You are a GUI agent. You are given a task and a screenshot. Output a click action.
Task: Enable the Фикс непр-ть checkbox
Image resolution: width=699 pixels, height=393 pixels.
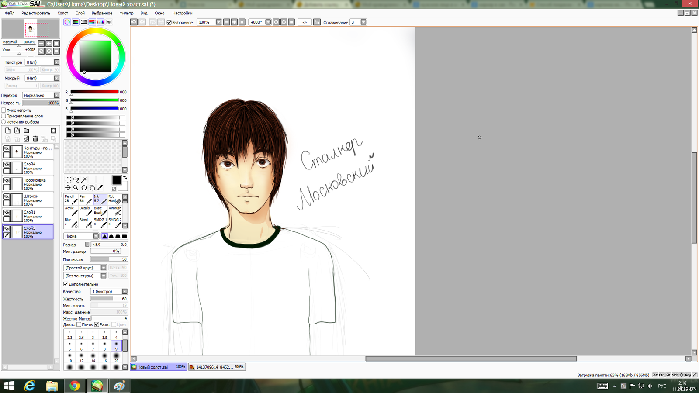pos(3,110)
